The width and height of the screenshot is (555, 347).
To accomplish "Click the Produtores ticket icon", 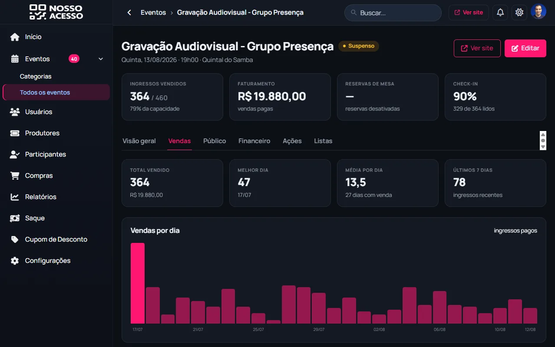I will [x=15, y=133].
